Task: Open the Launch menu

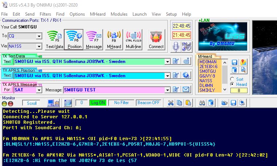Action: pyautogui.click(x=139, y=14)
